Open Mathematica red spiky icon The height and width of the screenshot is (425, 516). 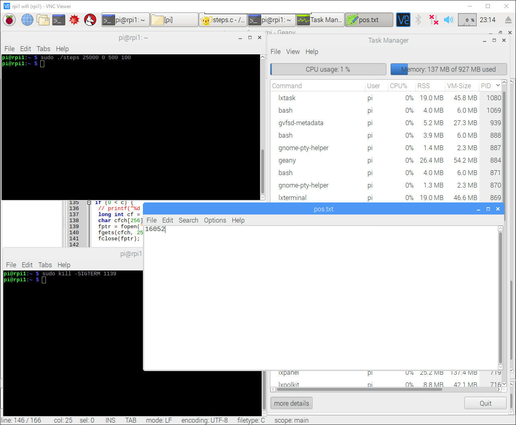coord(74,20)
